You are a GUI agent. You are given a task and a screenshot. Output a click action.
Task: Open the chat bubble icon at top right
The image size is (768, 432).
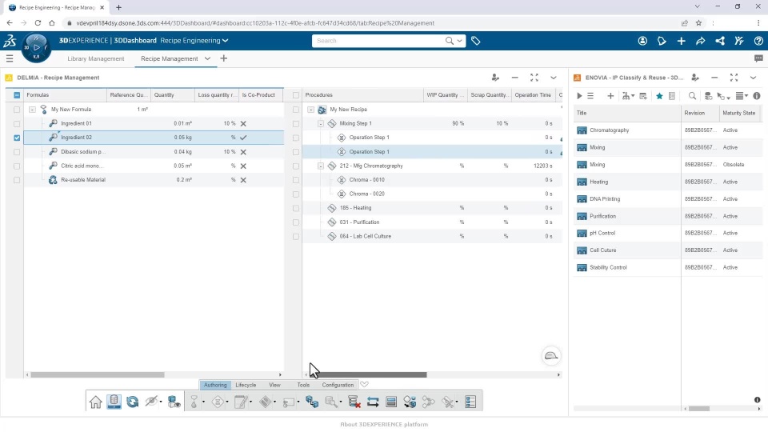point(758,58)
